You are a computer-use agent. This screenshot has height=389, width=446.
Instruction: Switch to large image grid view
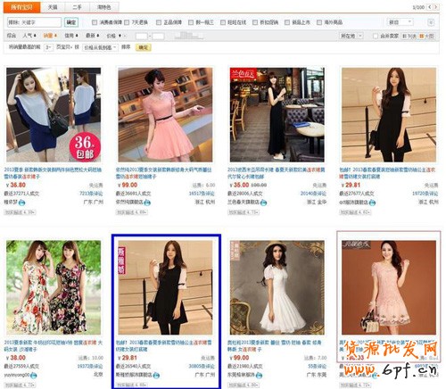click(426, 36)
